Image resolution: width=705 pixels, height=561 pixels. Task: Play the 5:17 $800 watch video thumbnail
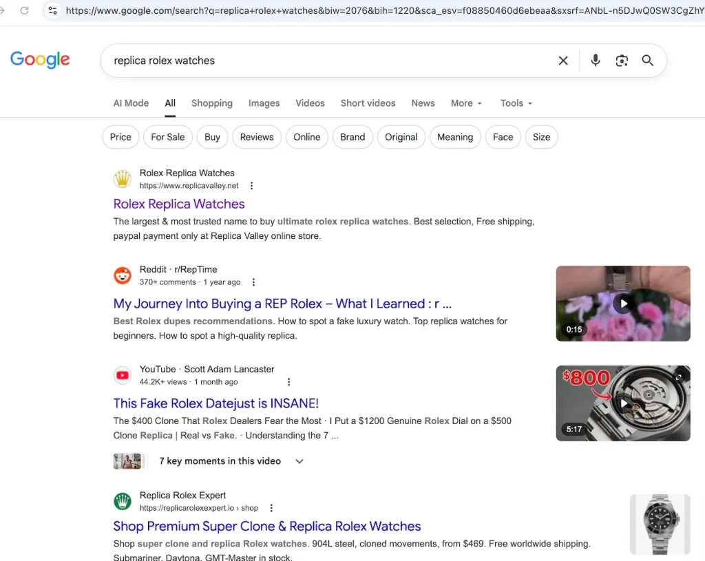[622, 403]
